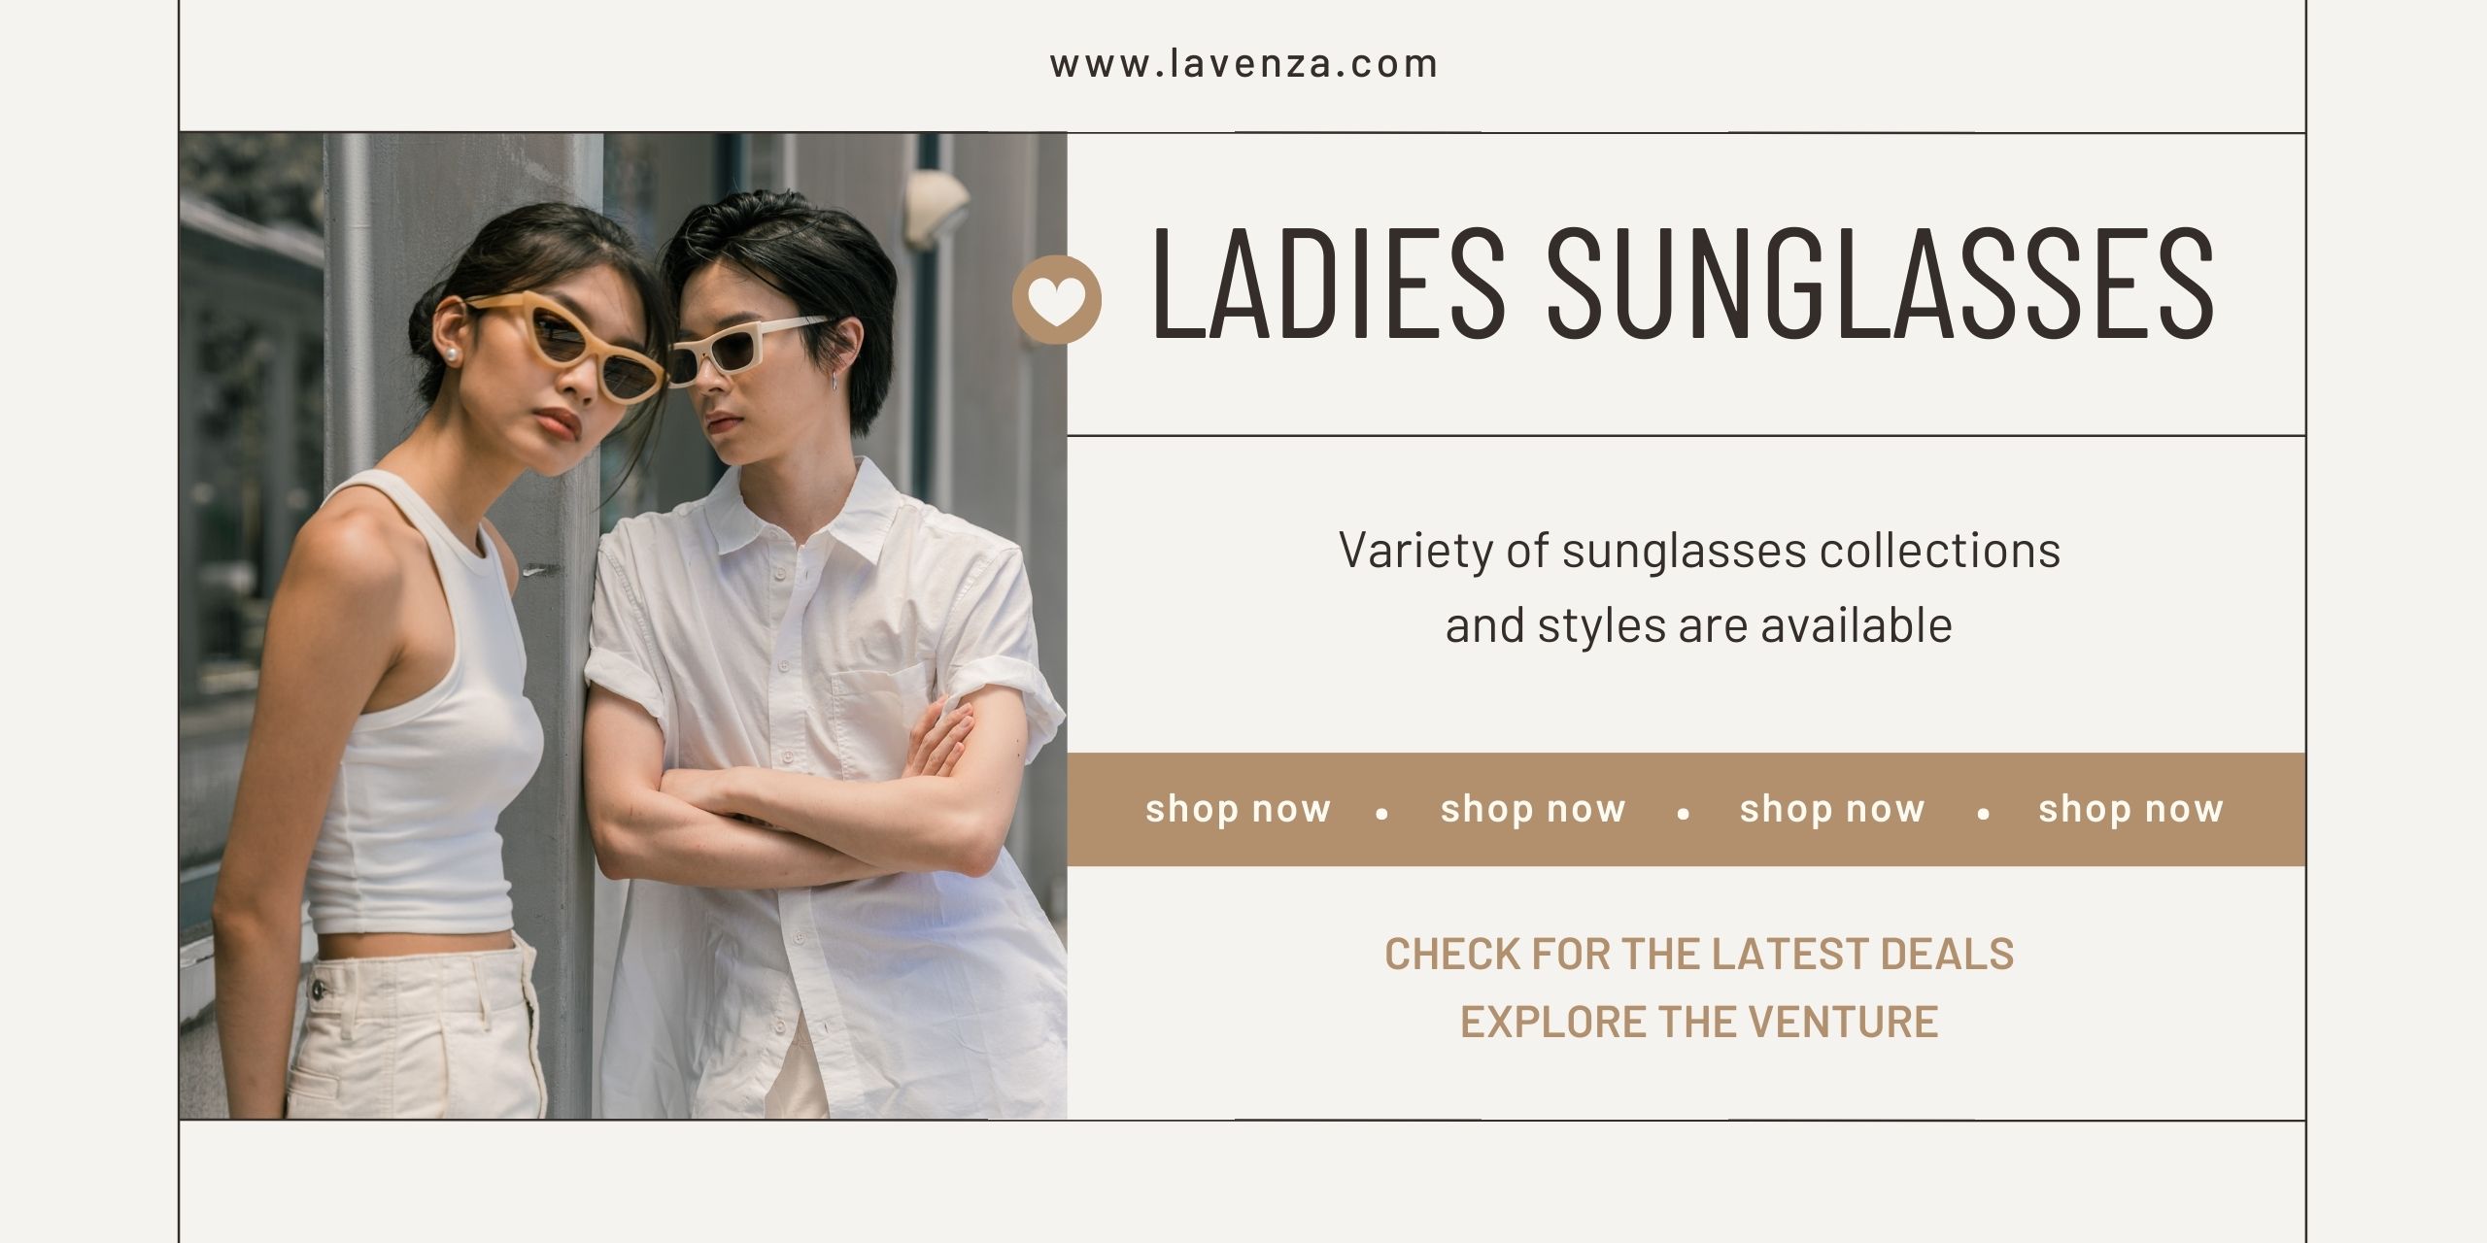Screen dimensions: 2487x1243
Task: Pick the tan banner strip color
Action: pos(1686,809)
